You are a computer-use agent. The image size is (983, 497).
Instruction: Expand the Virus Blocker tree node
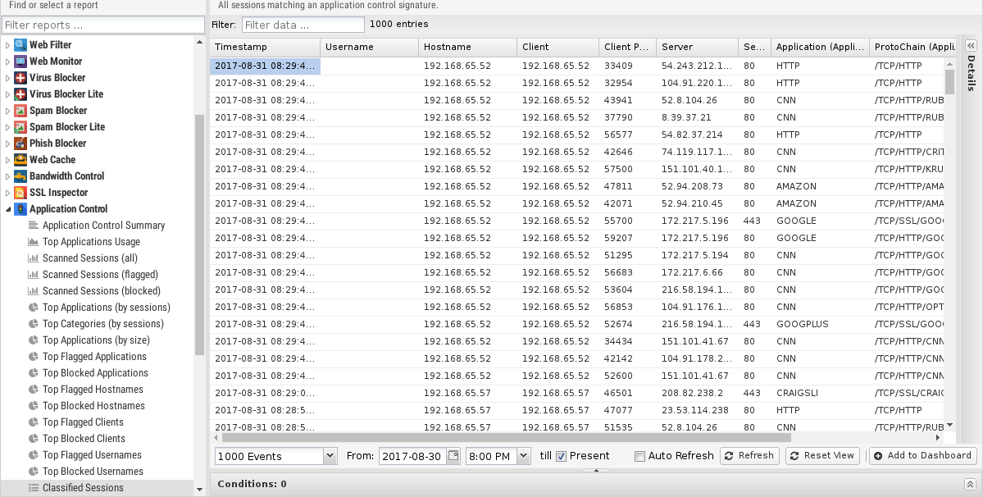[7, 78]
